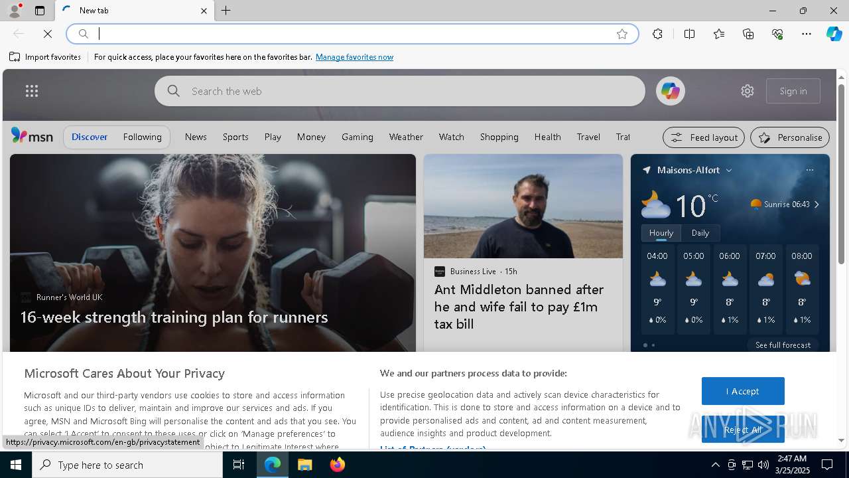Add this page to favorites star
849x478 pixels.
(622, 34)
